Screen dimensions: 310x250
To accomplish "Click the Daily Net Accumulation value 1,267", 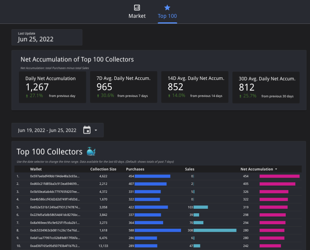I will (x=37, y=87).
